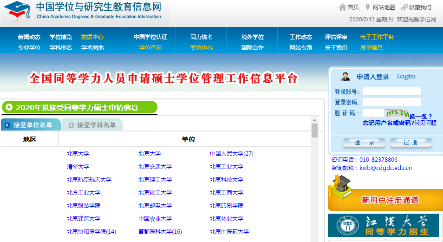Click the circle icon in green 2020 heading

click(9, 107)
